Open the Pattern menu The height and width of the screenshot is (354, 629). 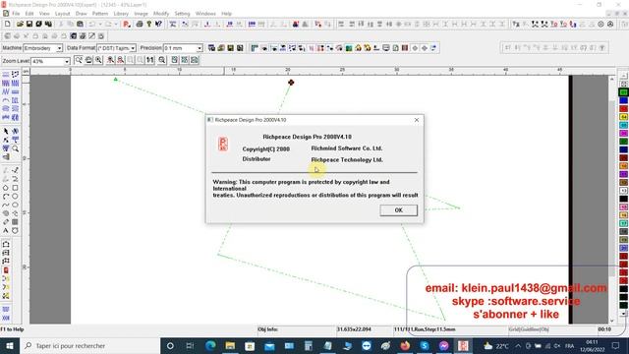(100, 14)
